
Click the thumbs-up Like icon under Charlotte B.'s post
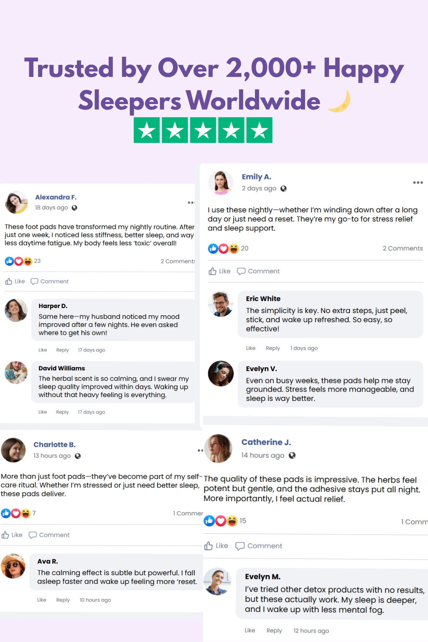[5, 535]
